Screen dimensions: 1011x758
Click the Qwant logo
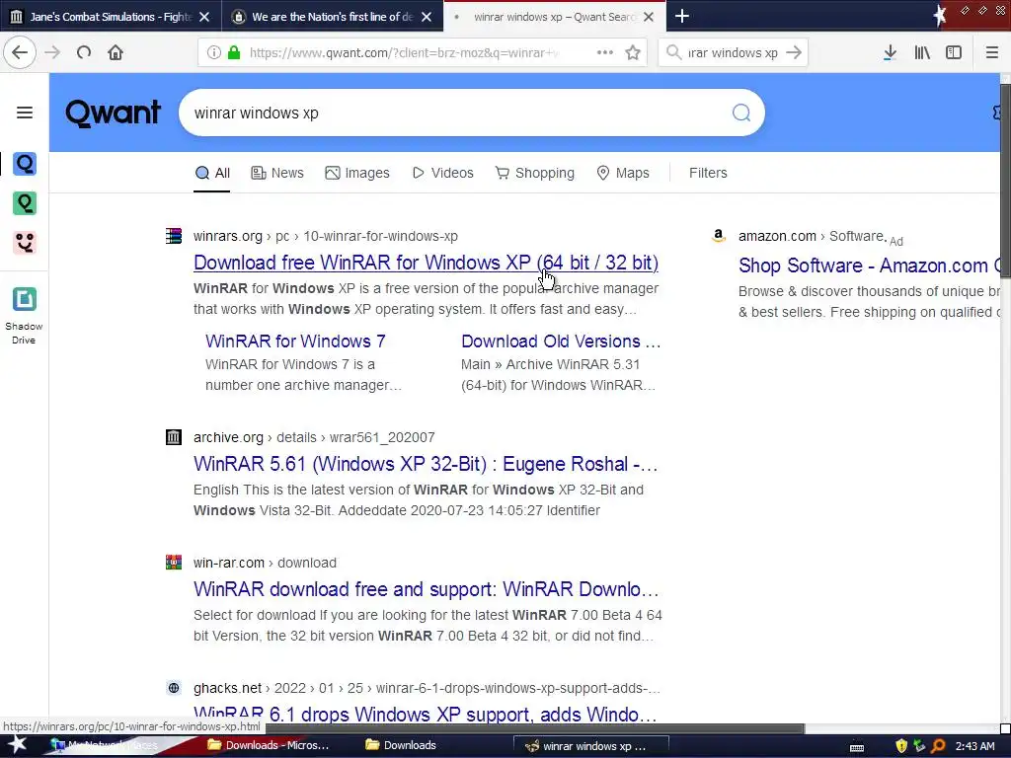point(114,113)
